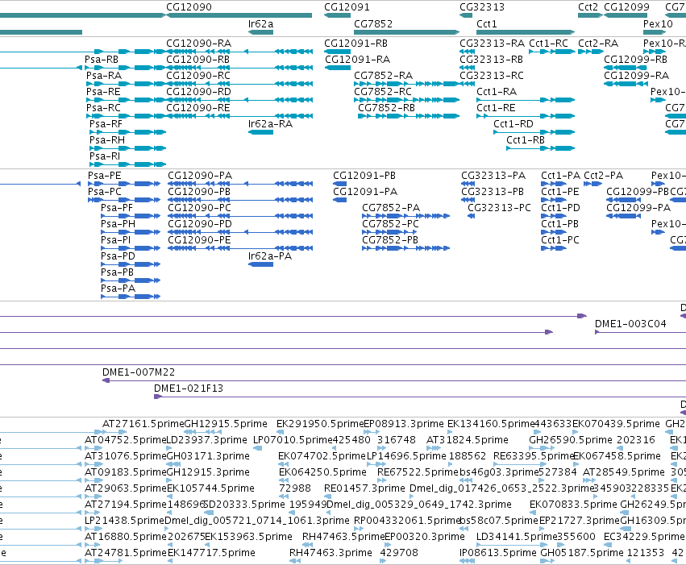Click the teal Ir62a-RA transcript bar
Image resolution: width=686 pixels, height=565 pixels.
260,132
